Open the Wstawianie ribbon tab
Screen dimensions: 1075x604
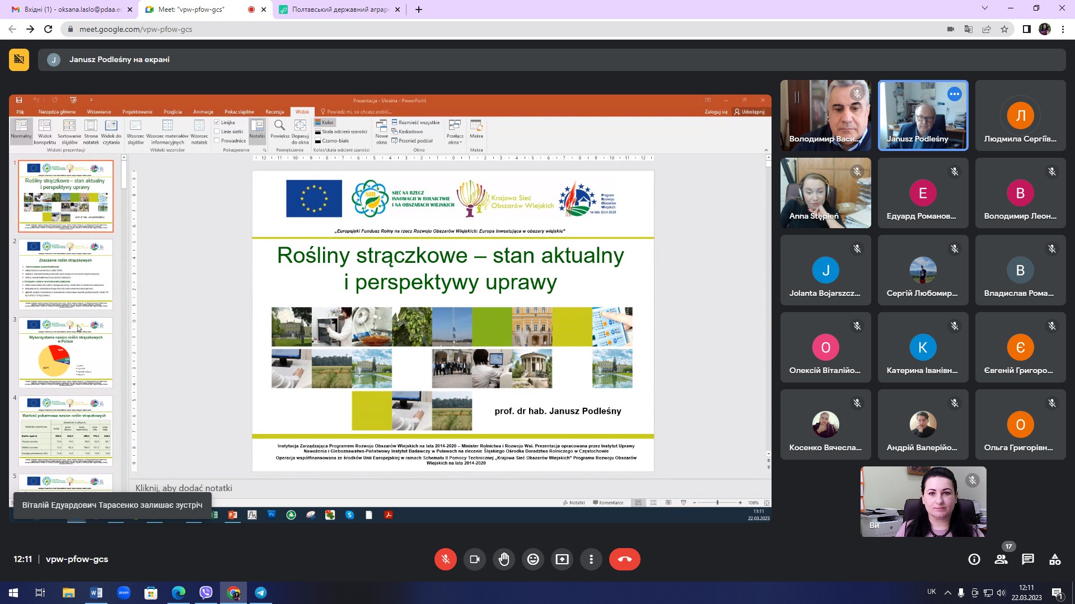[x=99, y=112]
